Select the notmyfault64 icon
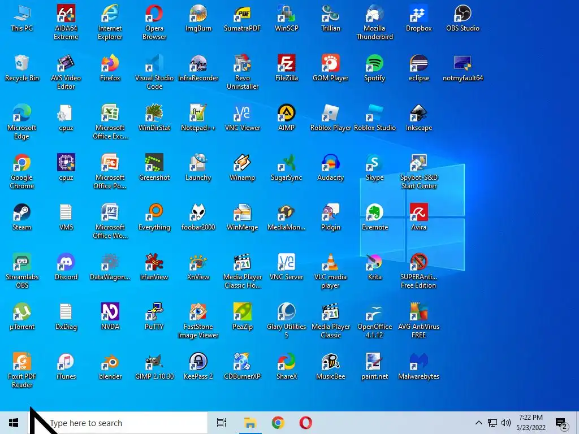The image size is (579, 434). [x=463, y=68]
